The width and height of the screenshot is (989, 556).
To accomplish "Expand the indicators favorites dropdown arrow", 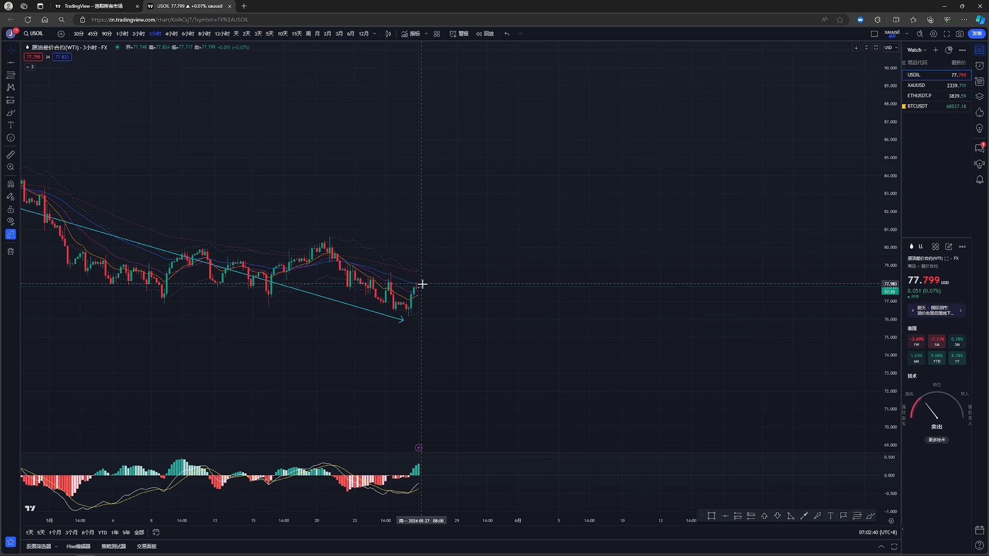I will pyautogui.click(x=427, y=34).
